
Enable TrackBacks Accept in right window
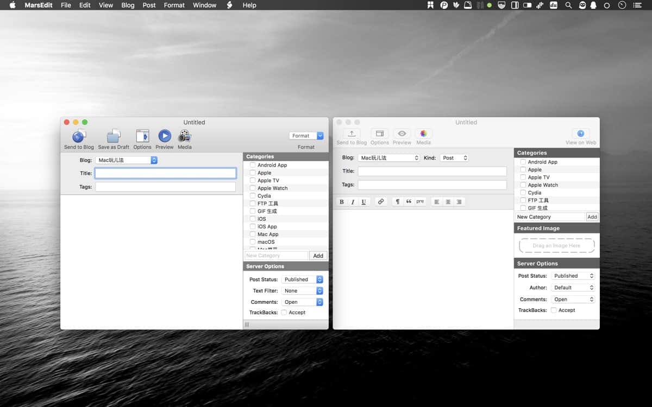(x=554, y=310)
